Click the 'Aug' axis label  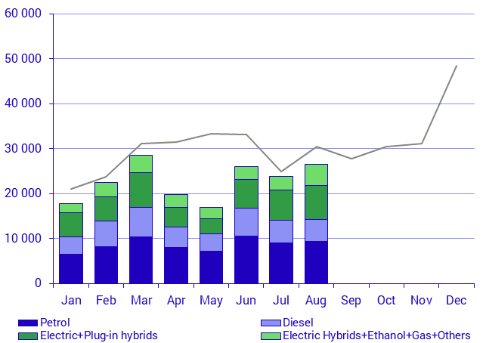pyautogui.click(x=316, y=301)
